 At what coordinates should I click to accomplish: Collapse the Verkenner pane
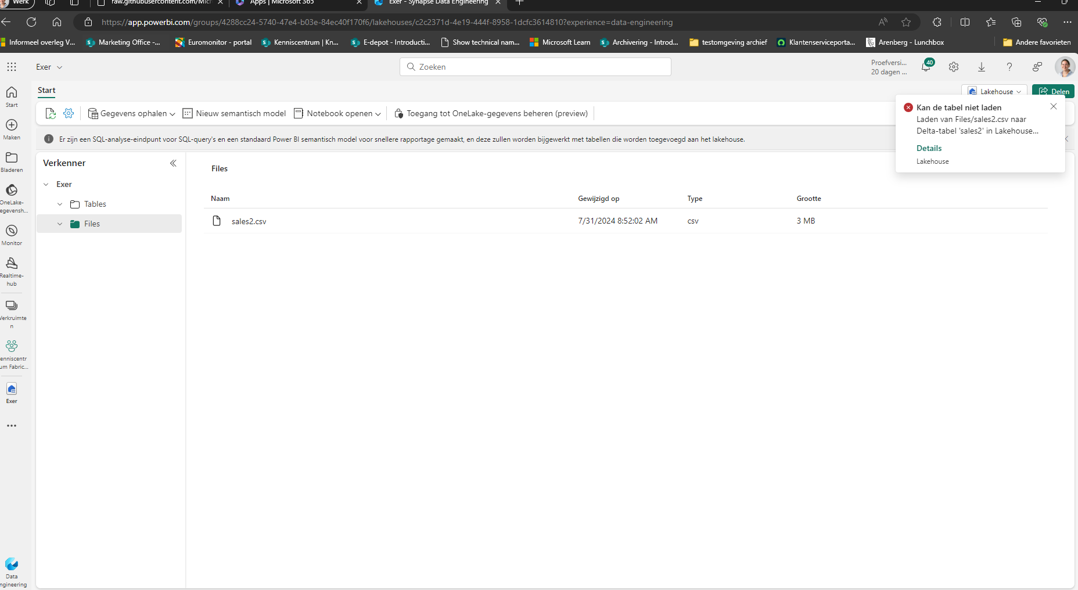point(173,163)
